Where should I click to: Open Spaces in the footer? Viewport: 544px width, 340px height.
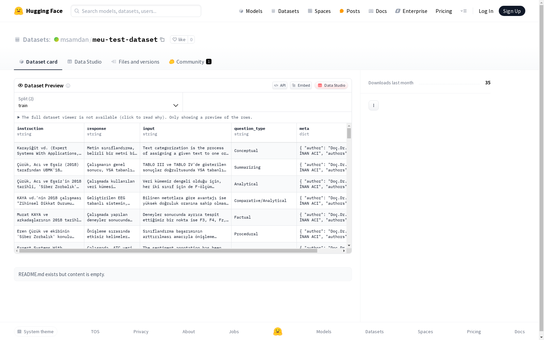coord(425,331)
